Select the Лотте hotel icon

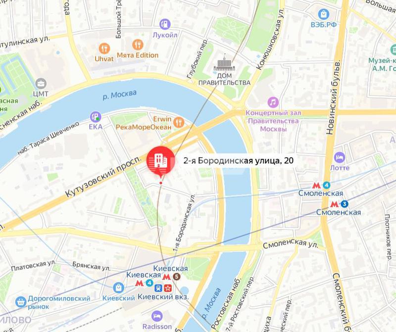tap(340, 157)
